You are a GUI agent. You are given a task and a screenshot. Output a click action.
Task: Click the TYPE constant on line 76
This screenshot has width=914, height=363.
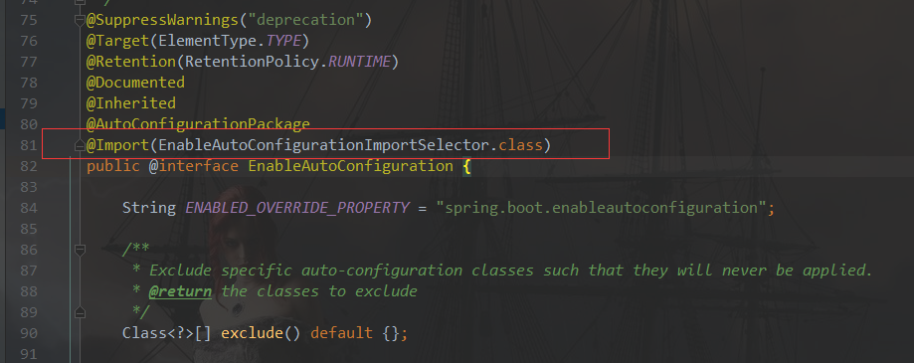point(283,41)
